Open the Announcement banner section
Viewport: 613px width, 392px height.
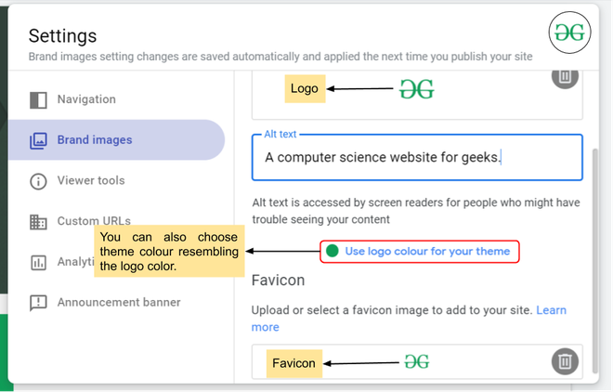119,303
